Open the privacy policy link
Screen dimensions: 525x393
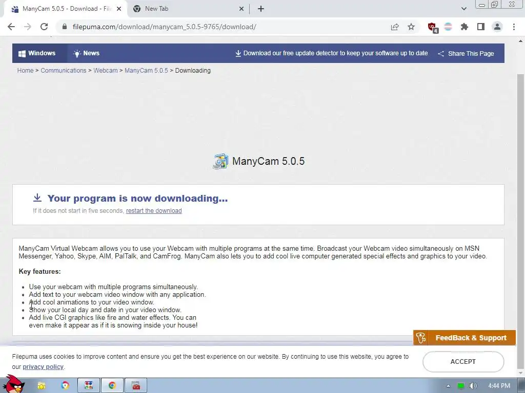(43, 366)
